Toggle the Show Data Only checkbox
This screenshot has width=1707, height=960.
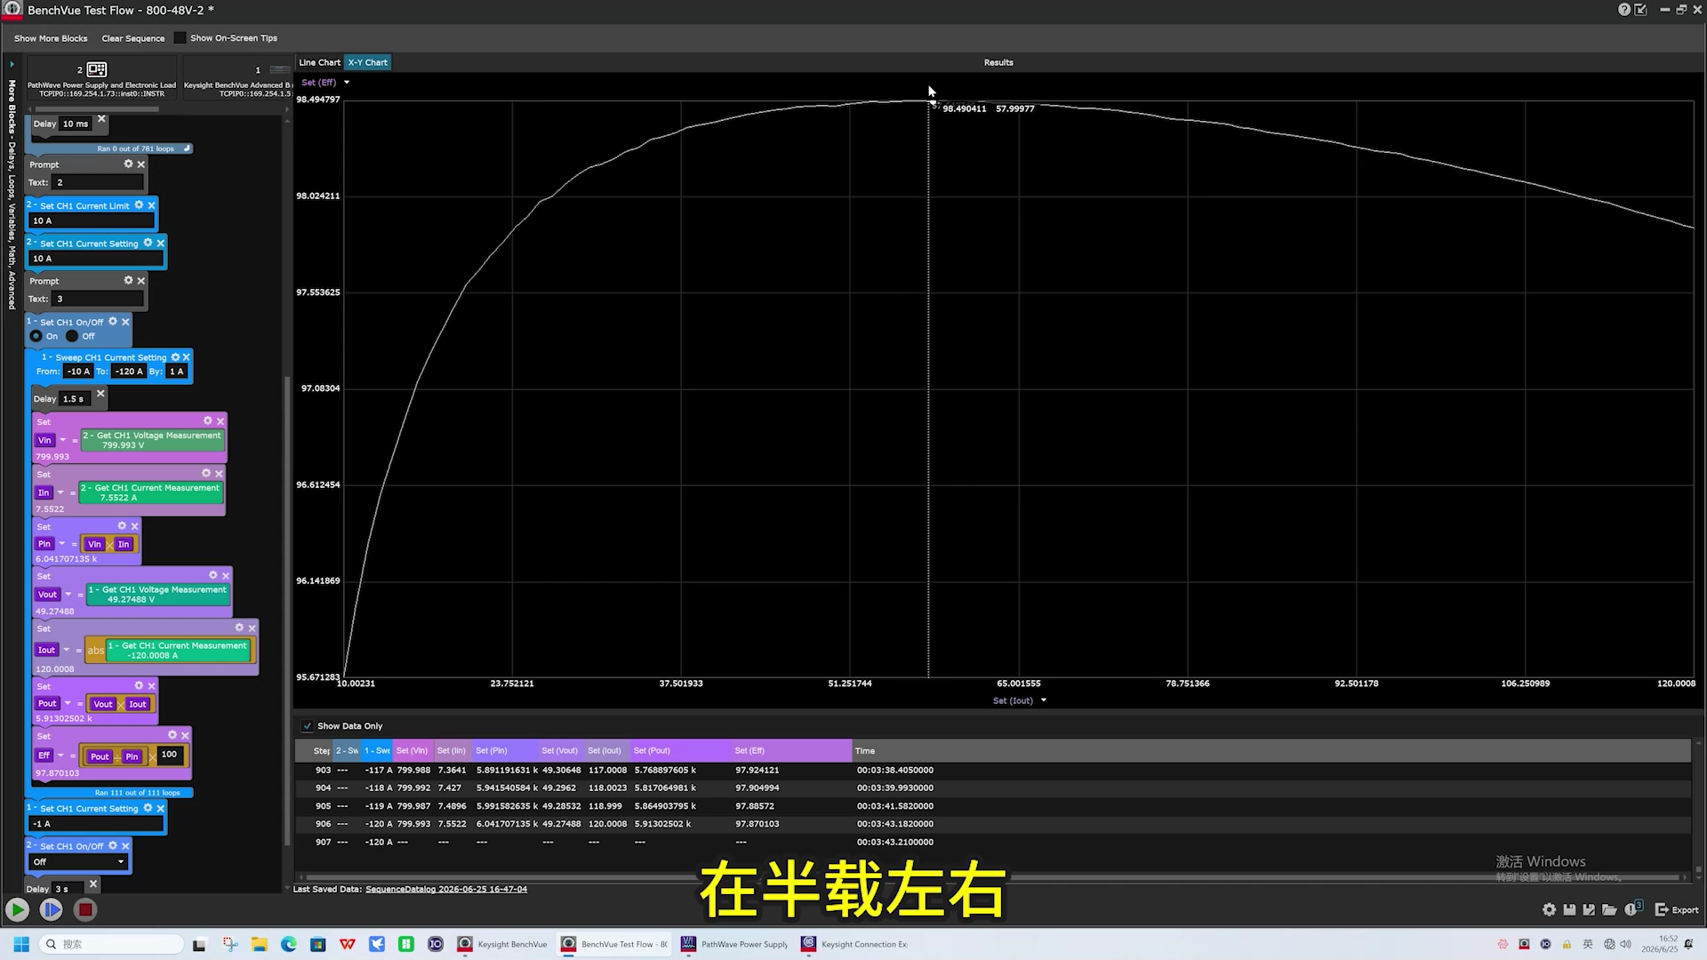(307, 726)
